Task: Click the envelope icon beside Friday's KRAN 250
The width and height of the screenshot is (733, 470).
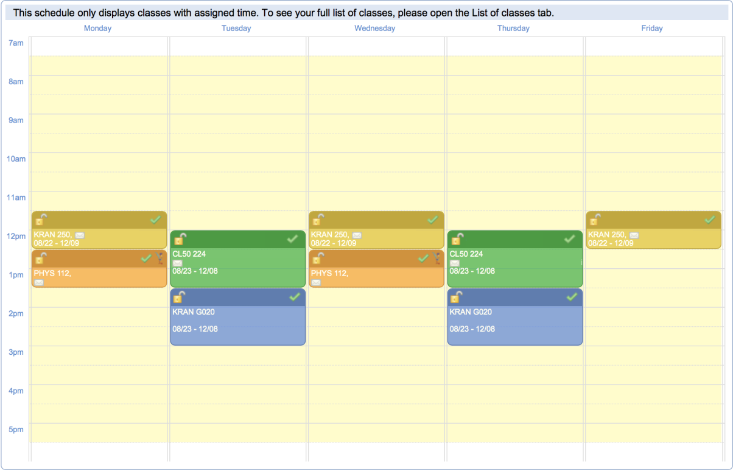Action: click(x=634, y=235)
